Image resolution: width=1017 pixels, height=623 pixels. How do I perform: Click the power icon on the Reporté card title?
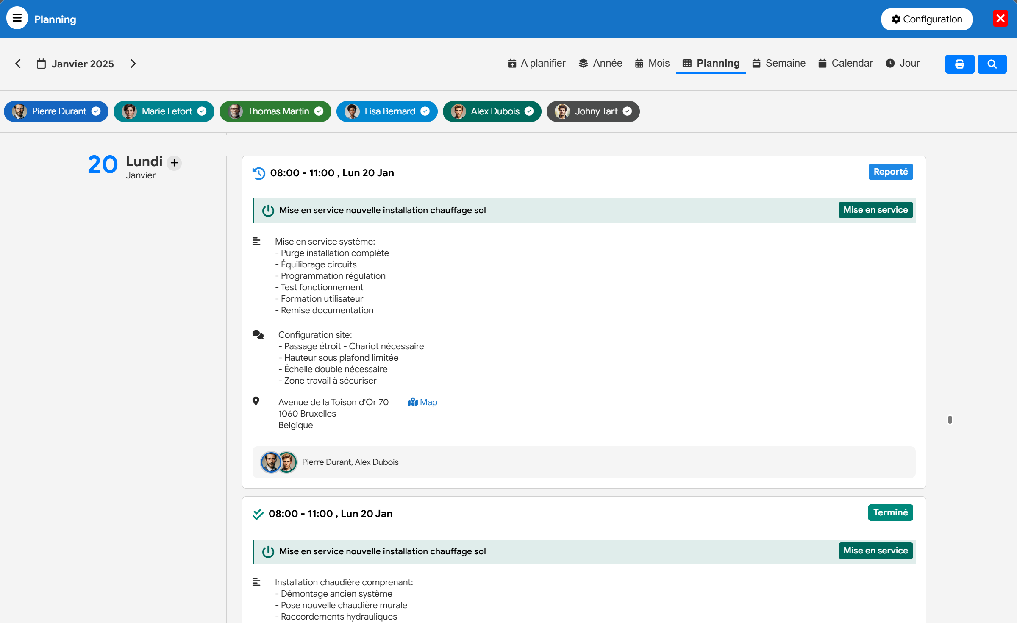(x=268, y=211)
